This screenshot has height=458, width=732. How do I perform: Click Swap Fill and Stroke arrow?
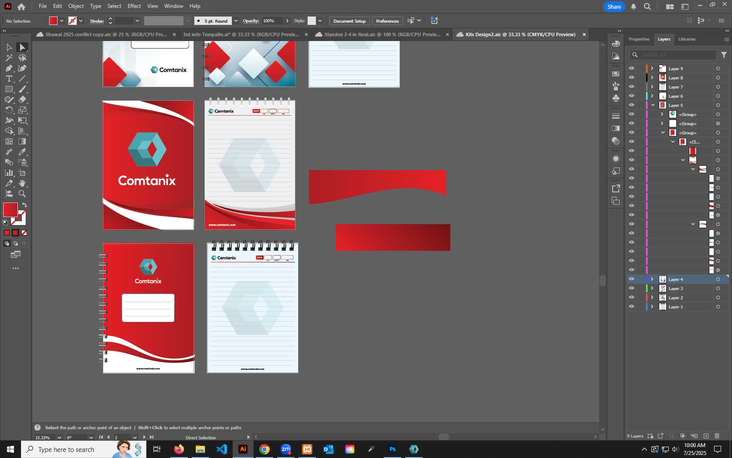click(24, 205)
